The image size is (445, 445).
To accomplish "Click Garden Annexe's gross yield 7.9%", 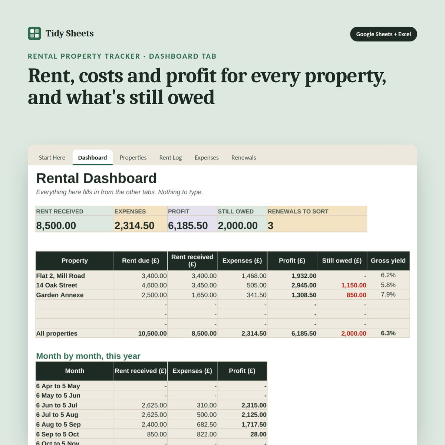I will click(388, 294).
